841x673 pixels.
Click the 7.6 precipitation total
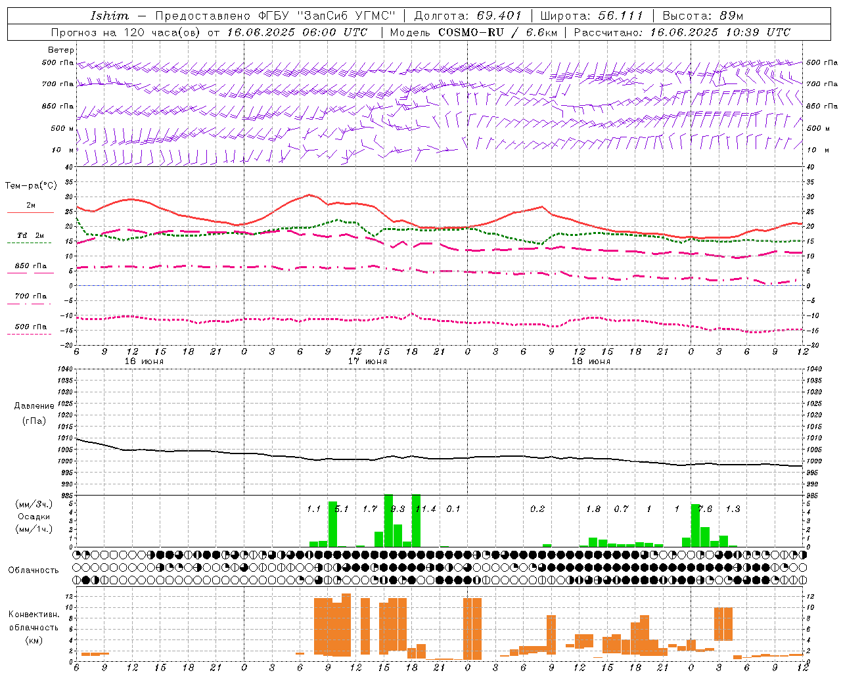pyautogui.click(x=705, y=509)
